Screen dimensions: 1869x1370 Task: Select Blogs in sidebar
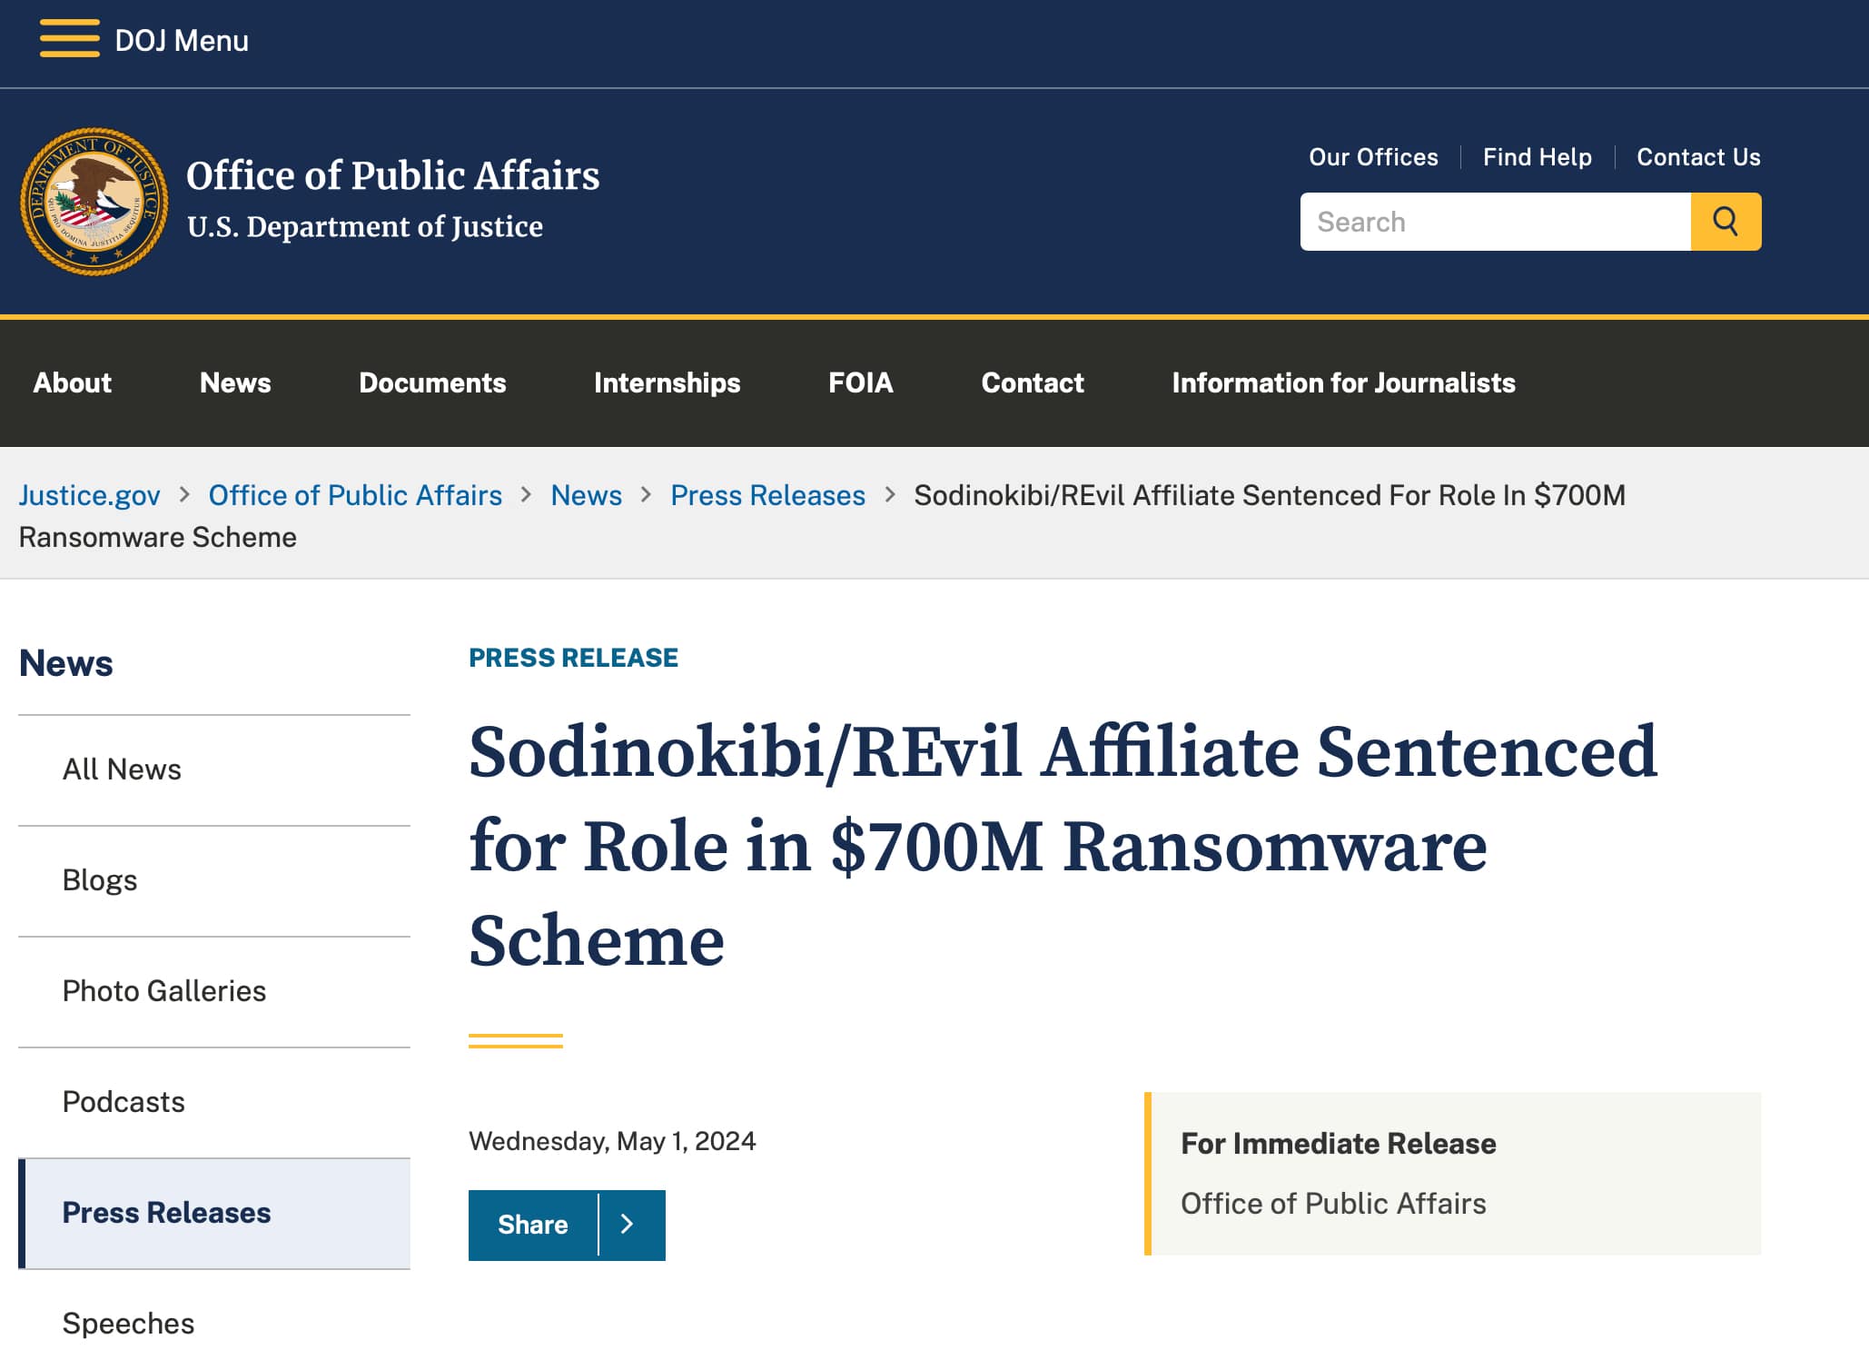(x=214, y=880)
